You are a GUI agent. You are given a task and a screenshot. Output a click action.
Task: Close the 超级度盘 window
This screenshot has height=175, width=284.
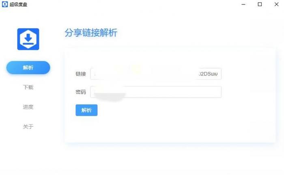(x=276, y=4)
